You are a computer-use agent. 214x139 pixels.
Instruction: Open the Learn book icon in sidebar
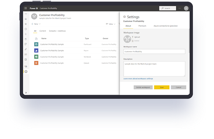point(26,60)
